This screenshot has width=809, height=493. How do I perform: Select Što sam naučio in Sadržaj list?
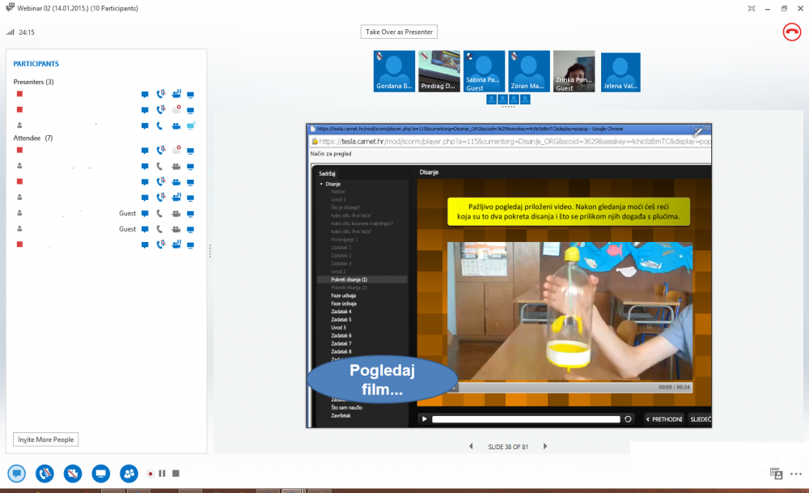347,408
